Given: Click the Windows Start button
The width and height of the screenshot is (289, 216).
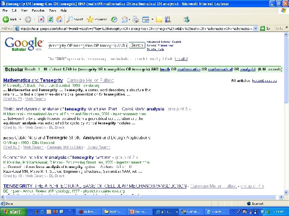Looking at the screenshot, I should (x=14, y=212).
